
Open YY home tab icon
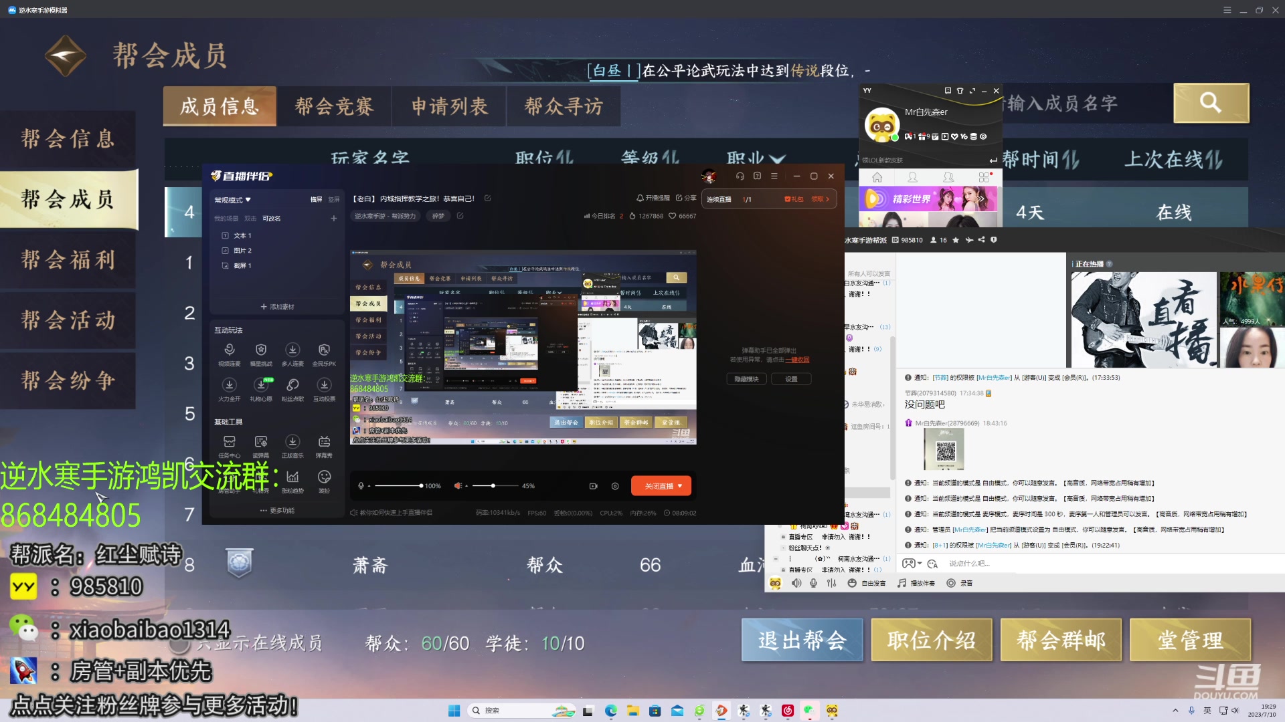pyautogui.click(x=877, y=177)
